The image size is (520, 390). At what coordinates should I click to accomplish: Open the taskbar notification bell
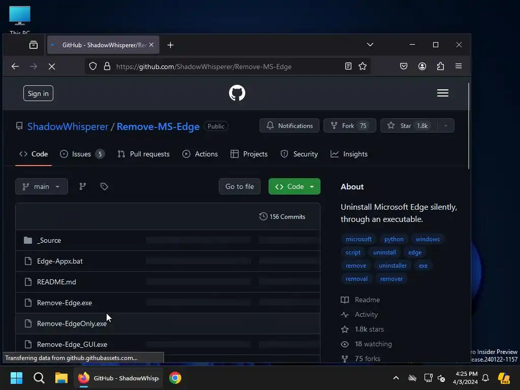tap(485, 378)
